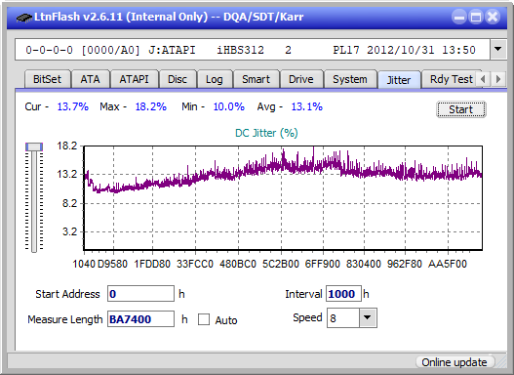Switch to the BitSet tab
This screenshot has width=514, height=375.
pos(47,79)
